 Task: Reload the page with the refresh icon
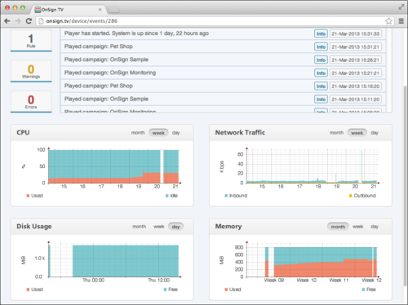[29, 21]
